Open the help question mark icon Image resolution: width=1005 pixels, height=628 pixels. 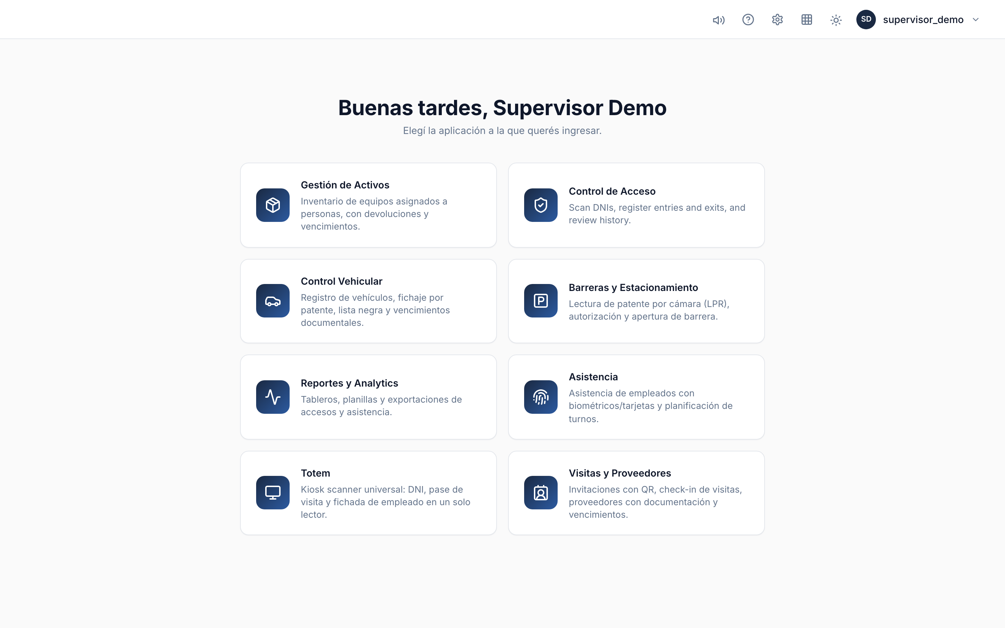pos(748,20)
